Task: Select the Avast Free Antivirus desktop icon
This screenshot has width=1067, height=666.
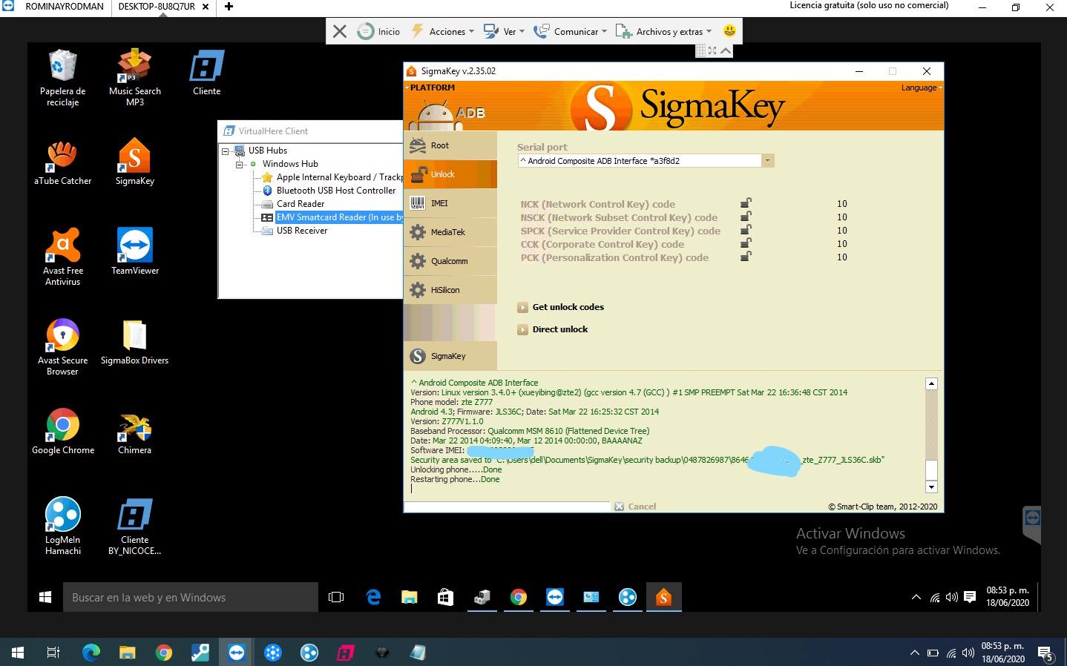Action: (62, 257)
